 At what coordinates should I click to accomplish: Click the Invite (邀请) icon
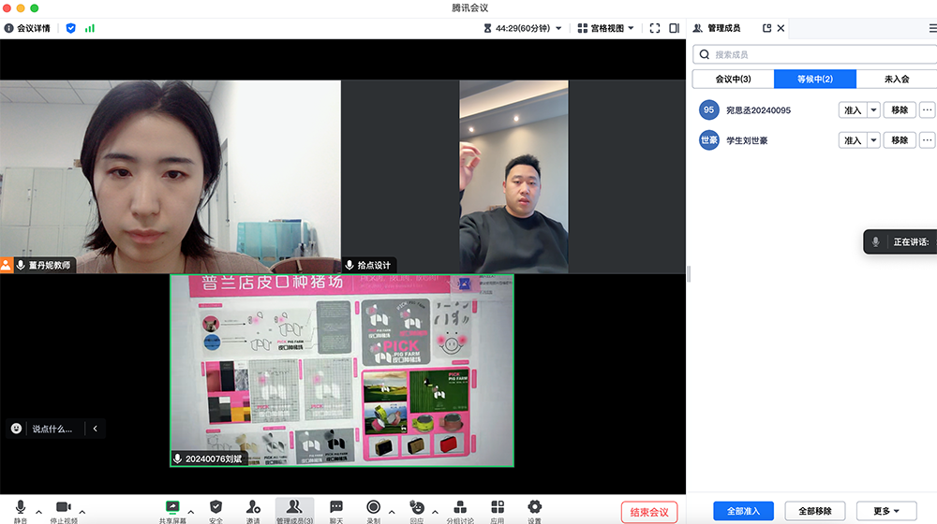[253, 508]
